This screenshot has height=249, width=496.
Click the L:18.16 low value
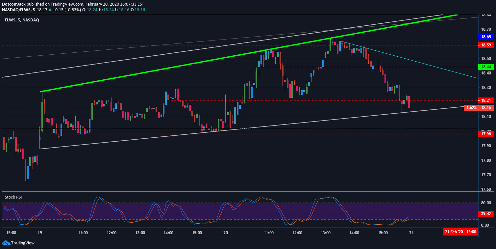(122, 10)
